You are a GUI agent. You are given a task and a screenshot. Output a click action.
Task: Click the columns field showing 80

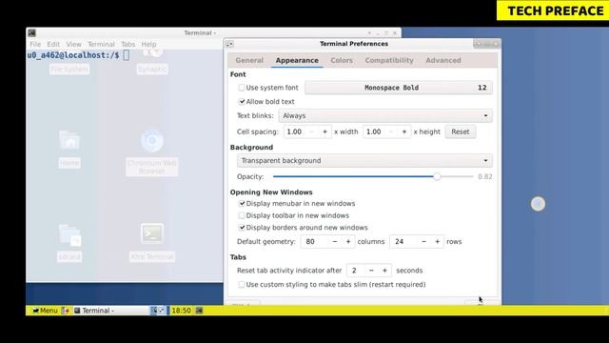(315, 241)
